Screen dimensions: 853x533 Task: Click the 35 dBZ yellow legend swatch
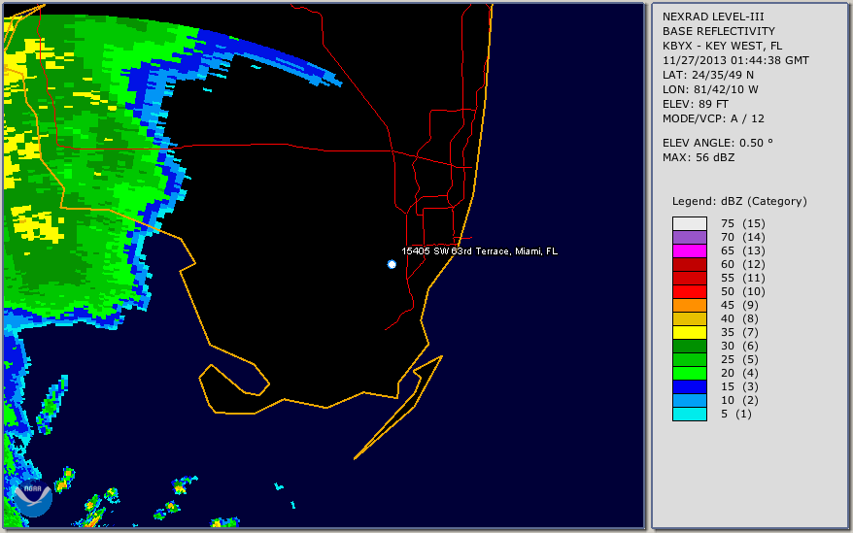point(689,332)
